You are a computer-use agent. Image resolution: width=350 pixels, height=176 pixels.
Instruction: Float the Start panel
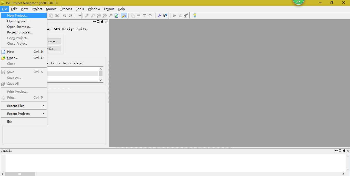click(102, 22)
